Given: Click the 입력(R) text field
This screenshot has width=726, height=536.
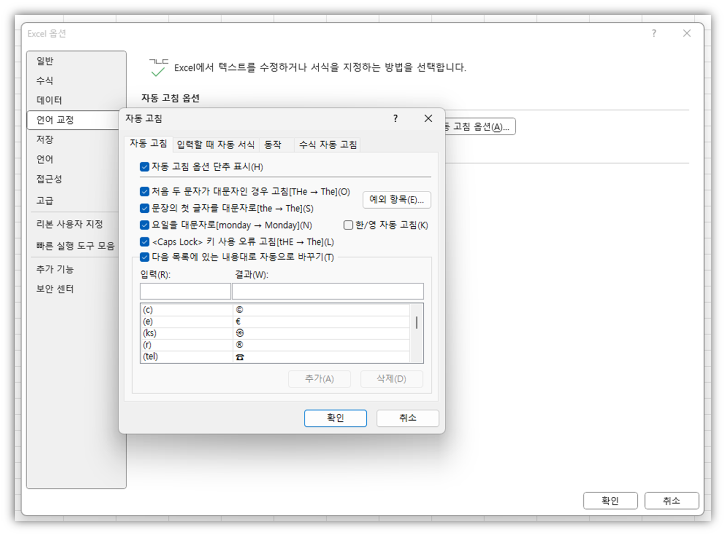Looking at the screenshot, I should click(185, 291).
